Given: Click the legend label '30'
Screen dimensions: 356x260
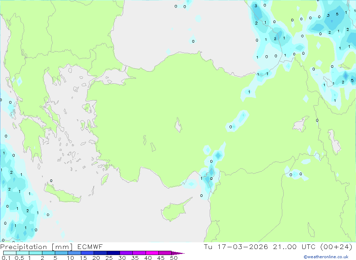Looking at the screenshot, I should click(122, 258).
